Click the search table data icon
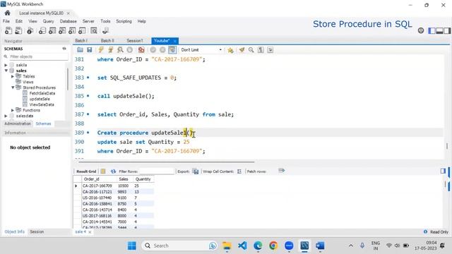The image size is (452, 254). pyautogui.click(x=94, y=30)
